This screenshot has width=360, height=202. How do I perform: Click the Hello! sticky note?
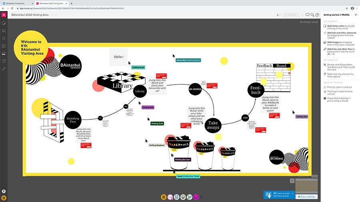tap(118, 57)
